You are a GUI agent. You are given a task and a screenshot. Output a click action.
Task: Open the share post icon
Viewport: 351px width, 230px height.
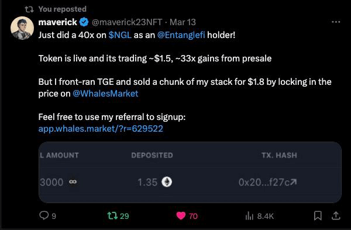(336, 216)
